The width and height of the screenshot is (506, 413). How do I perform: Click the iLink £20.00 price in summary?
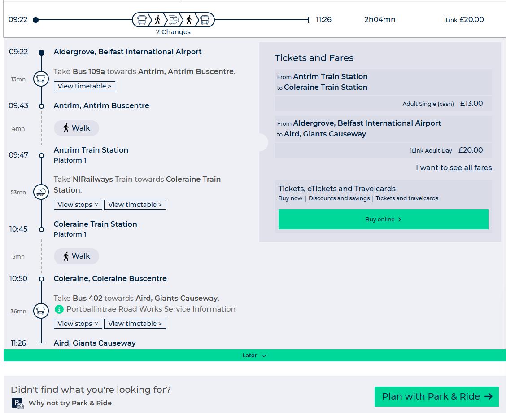pyautogui.click(x=464, y=19)
